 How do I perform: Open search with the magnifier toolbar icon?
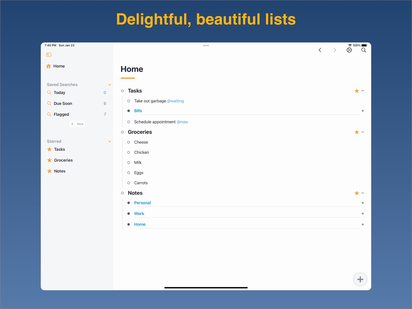tap(364, 50)
